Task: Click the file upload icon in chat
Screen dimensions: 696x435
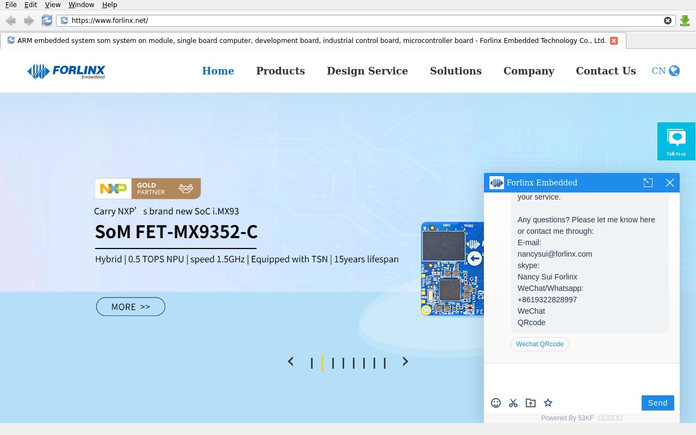Action: (531, 403)
